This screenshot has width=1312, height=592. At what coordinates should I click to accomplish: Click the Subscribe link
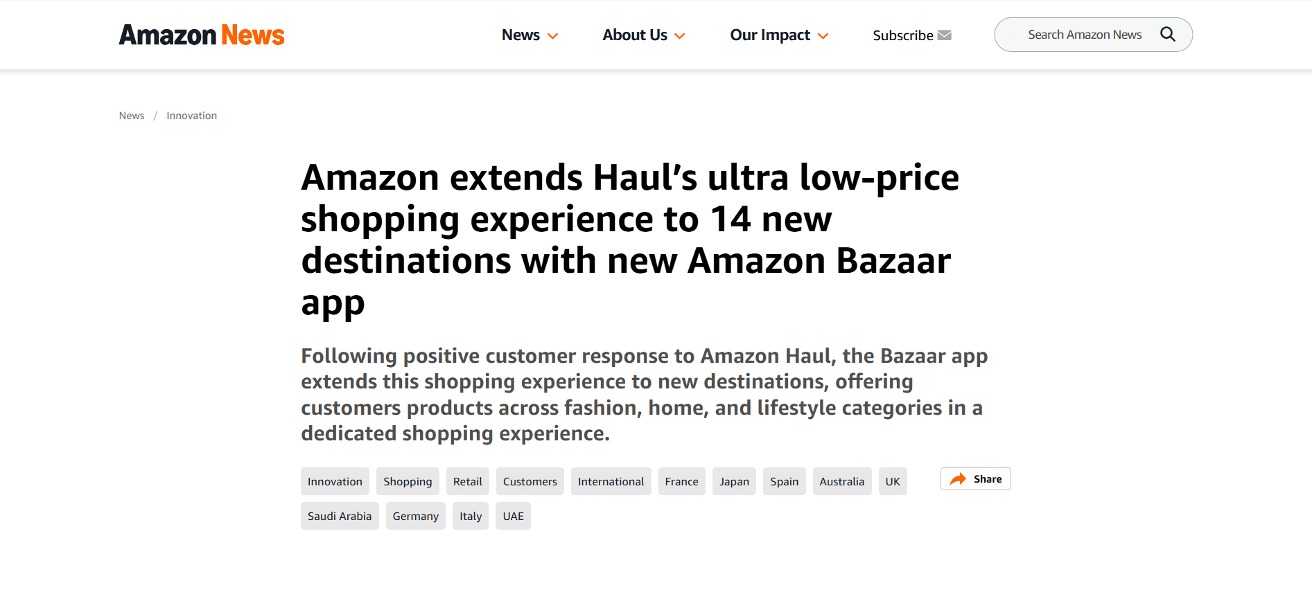(902, 35)
